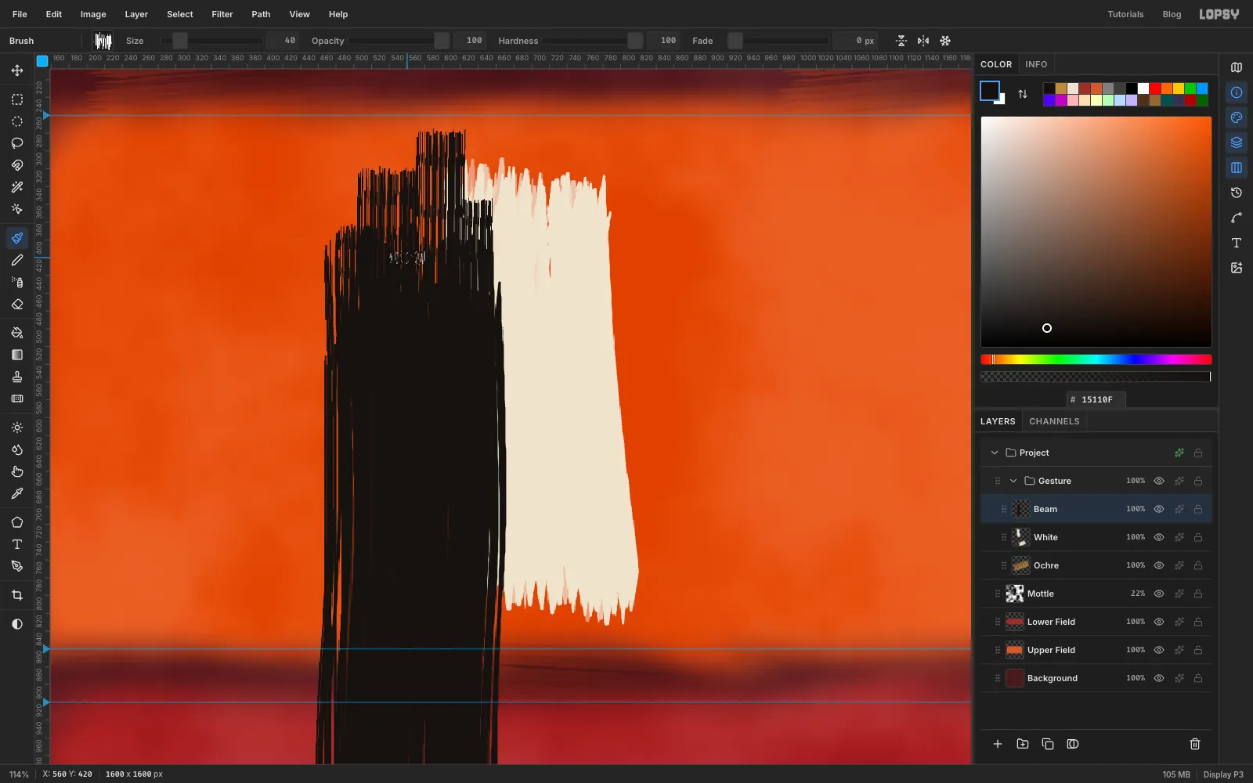Click the hex color field 15110F

point(1096,399)
